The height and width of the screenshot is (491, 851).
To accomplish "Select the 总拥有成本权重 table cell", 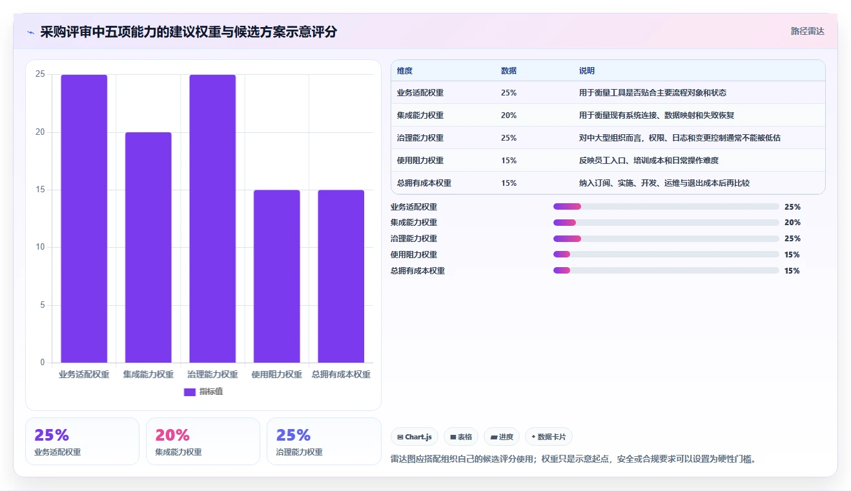I will (424, 183).
